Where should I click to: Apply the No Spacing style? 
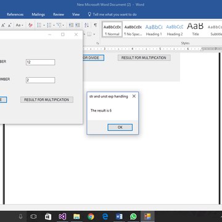(x=133, y=30)
